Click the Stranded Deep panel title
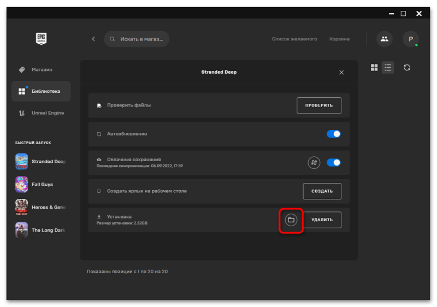The height and width of the screenshot is (307, 437). 219,72
